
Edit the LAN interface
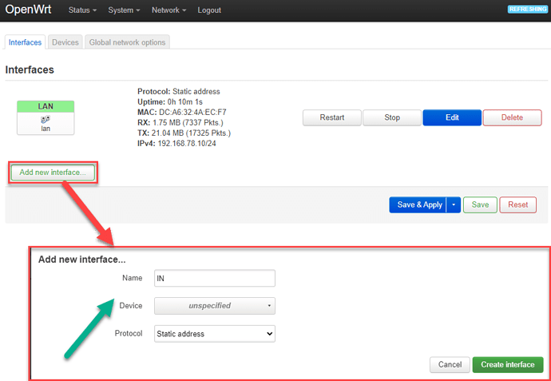[452, 117]
